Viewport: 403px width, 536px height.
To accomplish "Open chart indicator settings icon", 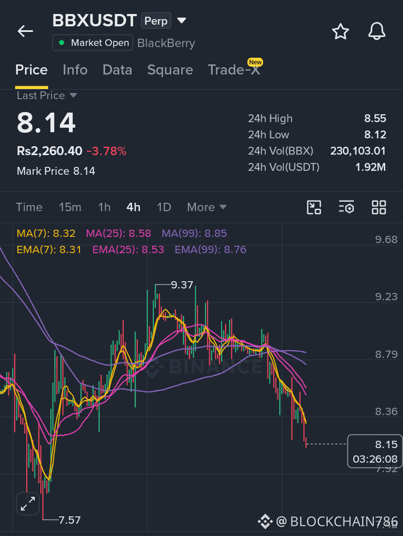I will 346,207.
